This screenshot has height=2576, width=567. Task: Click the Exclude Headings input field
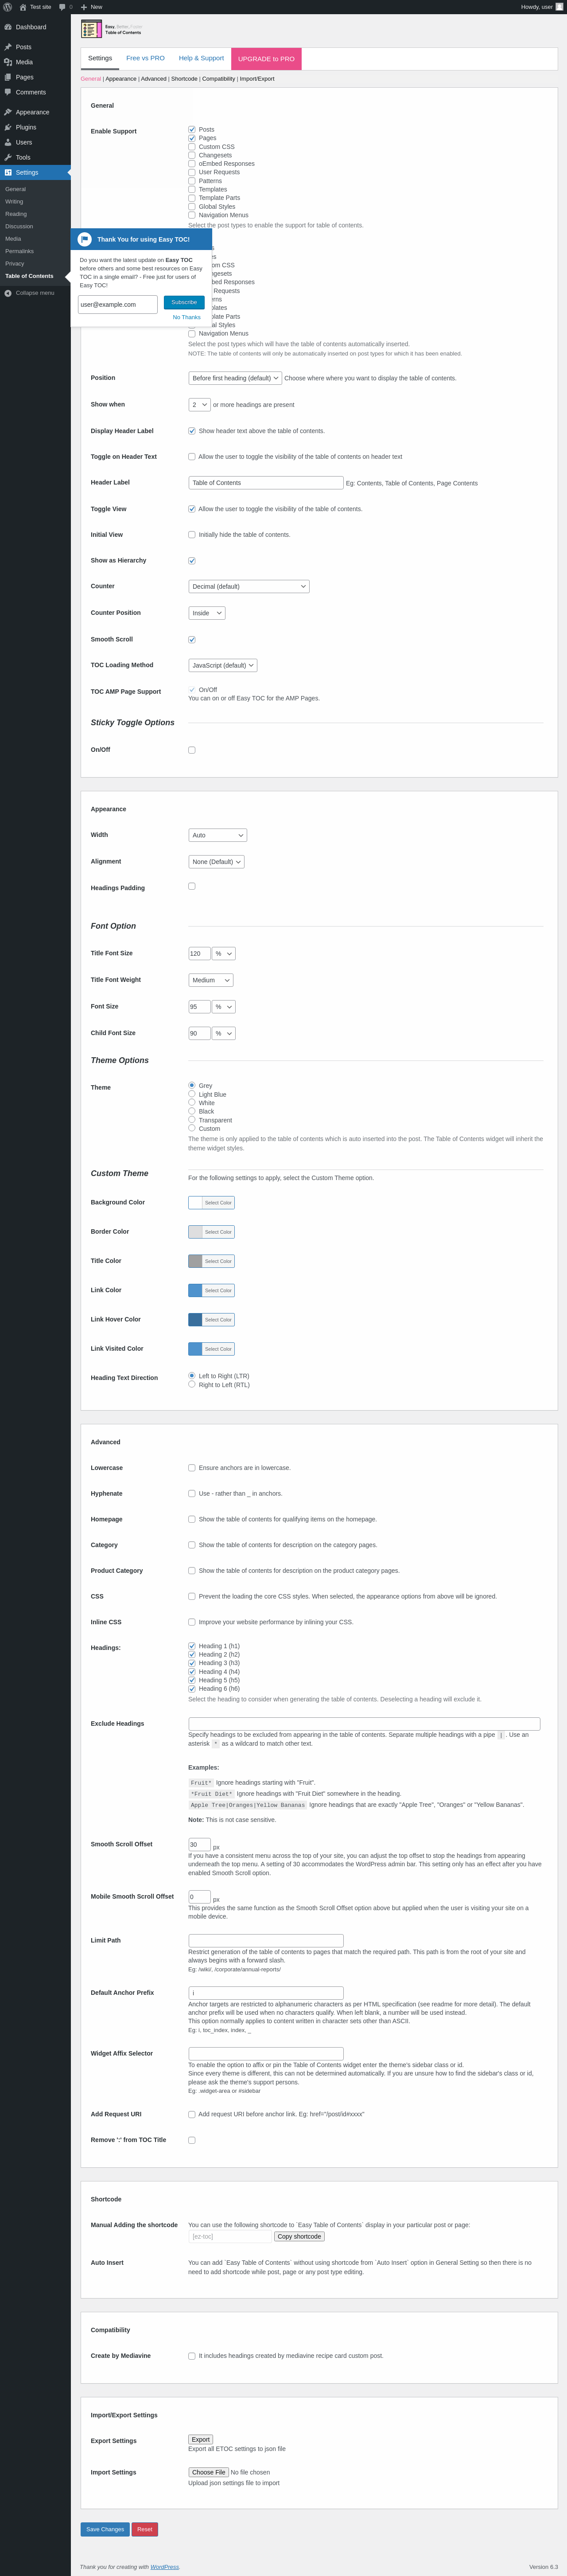(364, 1724)
